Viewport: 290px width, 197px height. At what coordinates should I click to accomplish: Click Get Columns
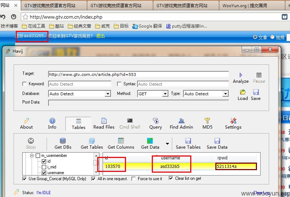coord(121,144)
